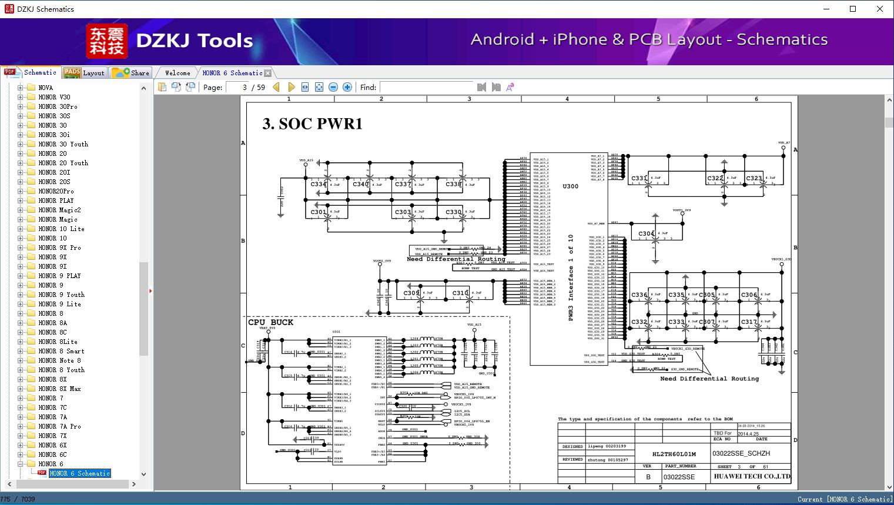Click the fit page icon
894x505 pixels.
[x=319, y=87]
